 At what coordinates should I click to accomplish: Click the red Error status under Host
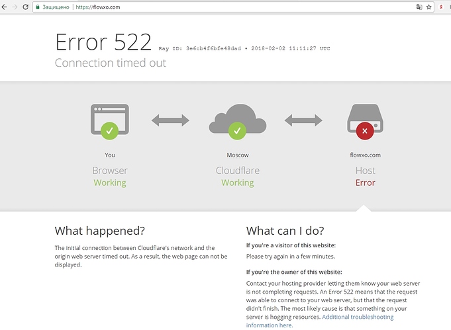tap(366, 183)
